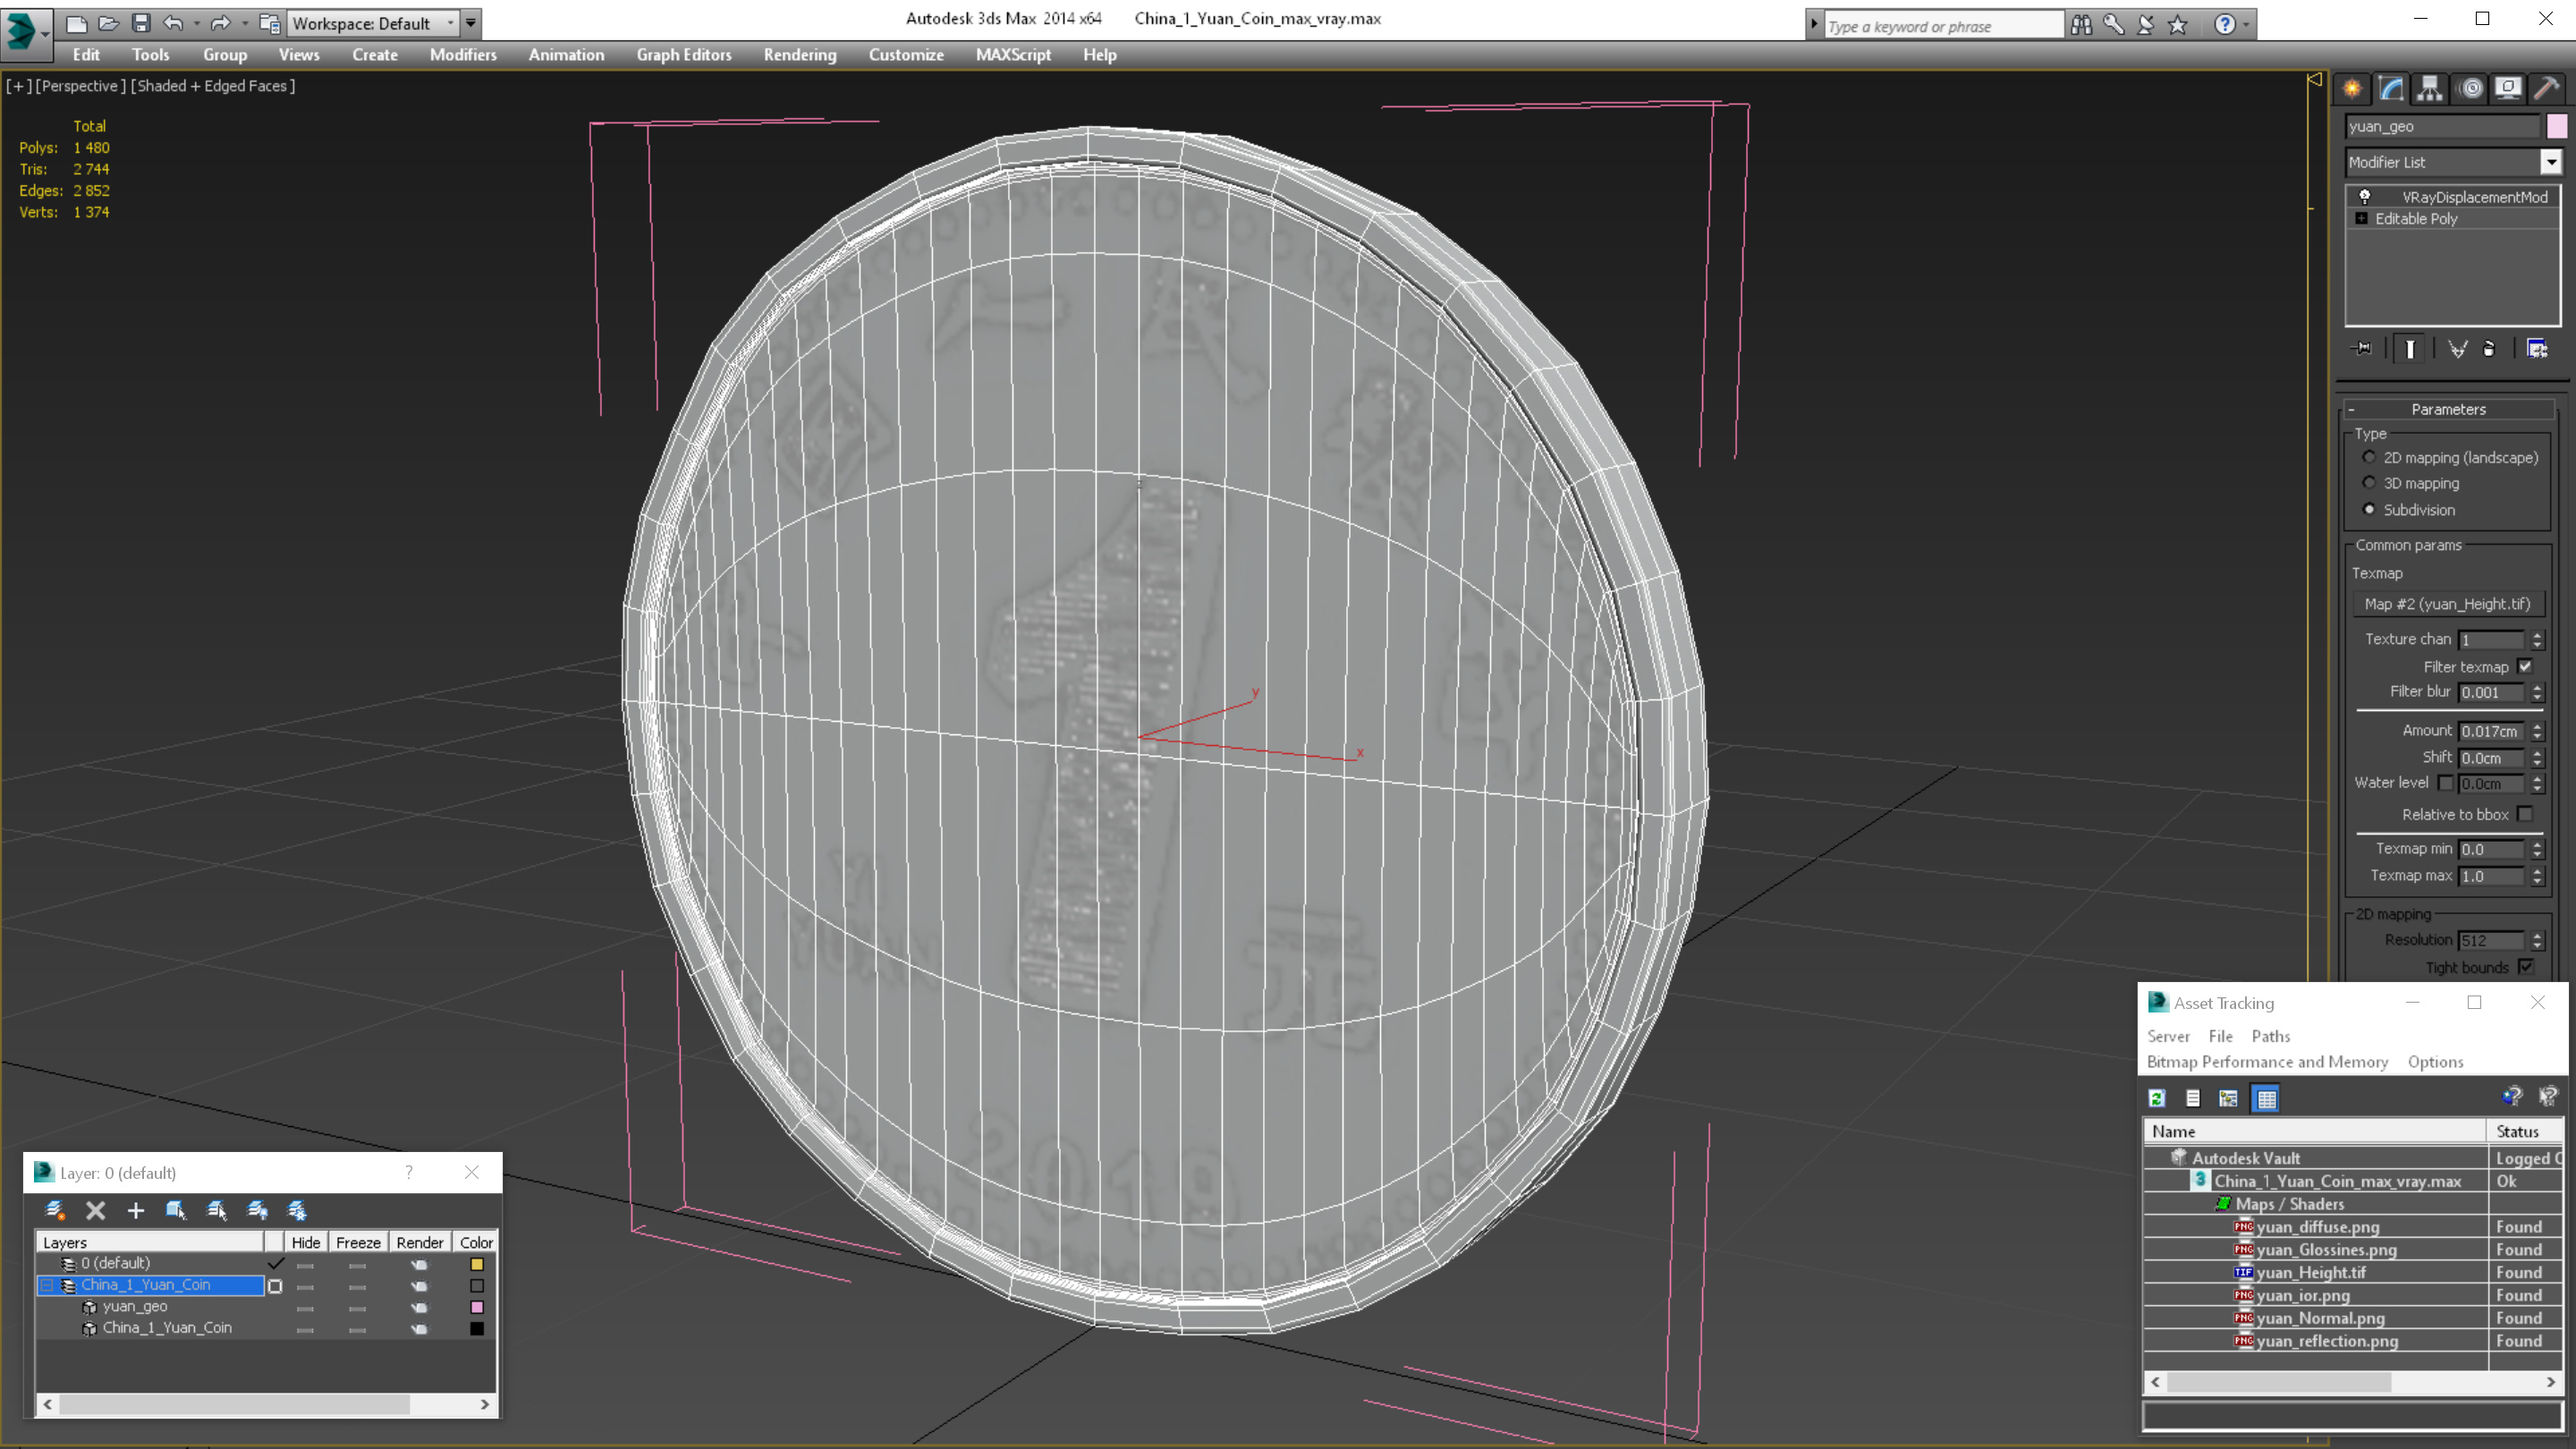Expand the search field arrow in title bar

[x=1813, y=24]
